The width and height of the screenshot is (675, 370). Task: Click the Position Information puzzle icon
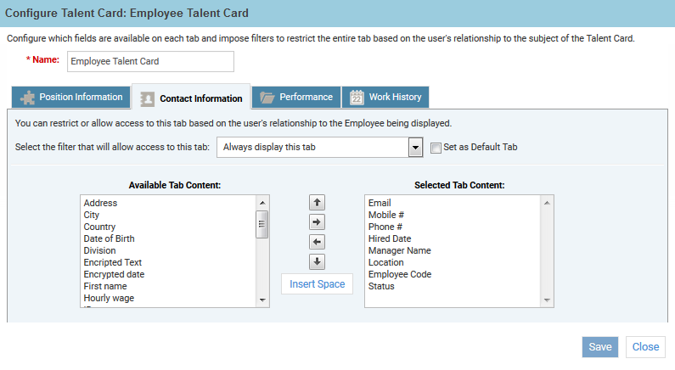27,98
